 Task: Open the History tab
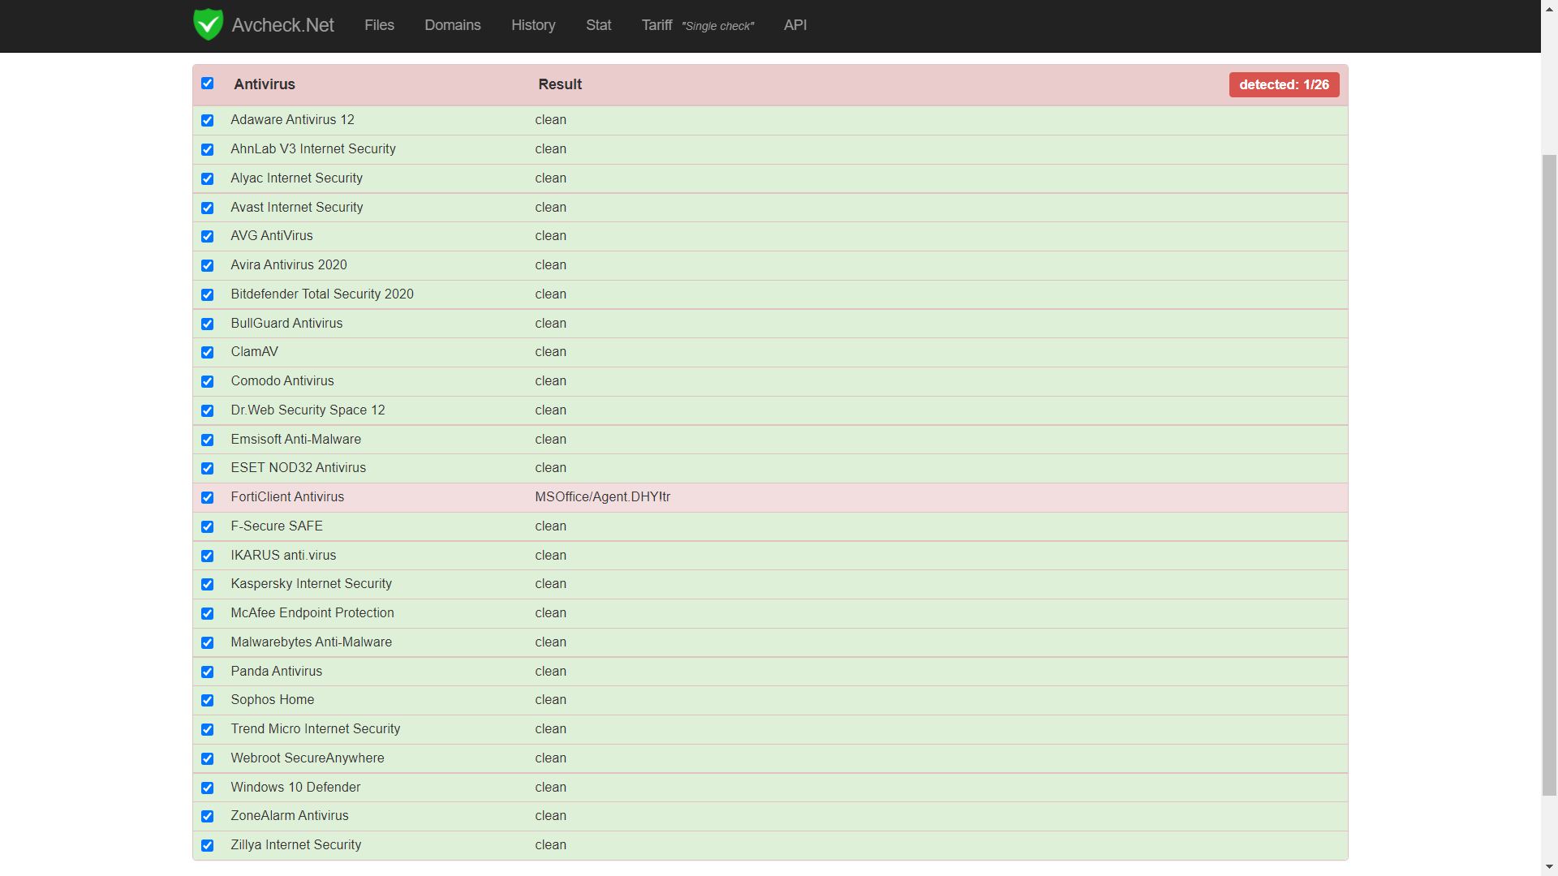[533, 25]
